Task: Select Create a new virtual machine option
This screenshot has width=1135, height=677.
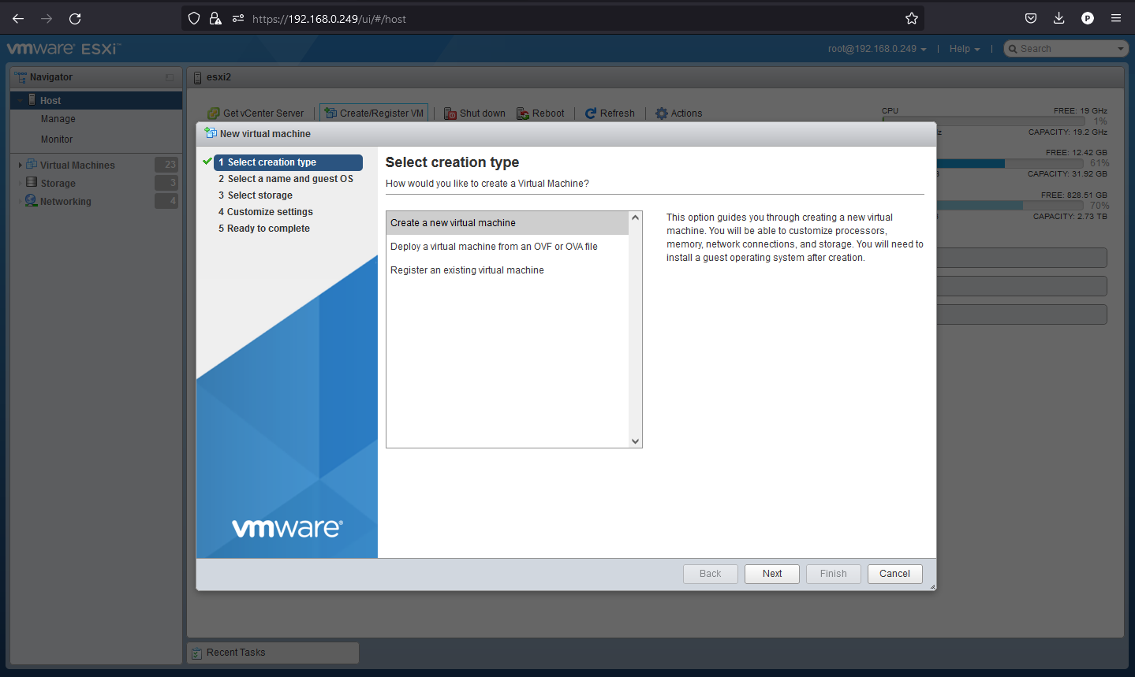Action: tap(507, 223)
